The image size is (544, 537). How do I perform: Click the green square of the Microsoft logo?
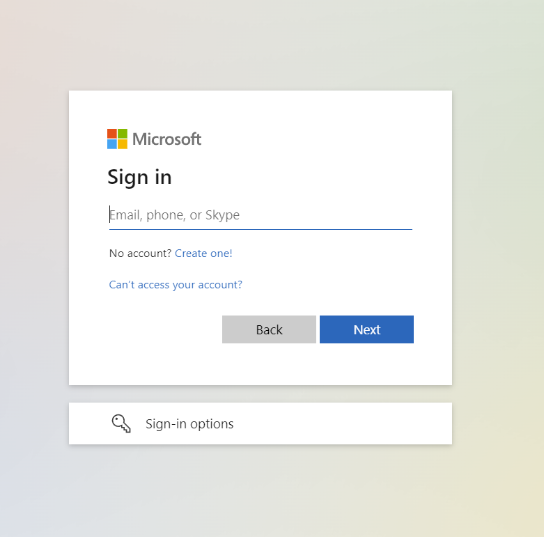pyautogui.click(x=123, y=134)
